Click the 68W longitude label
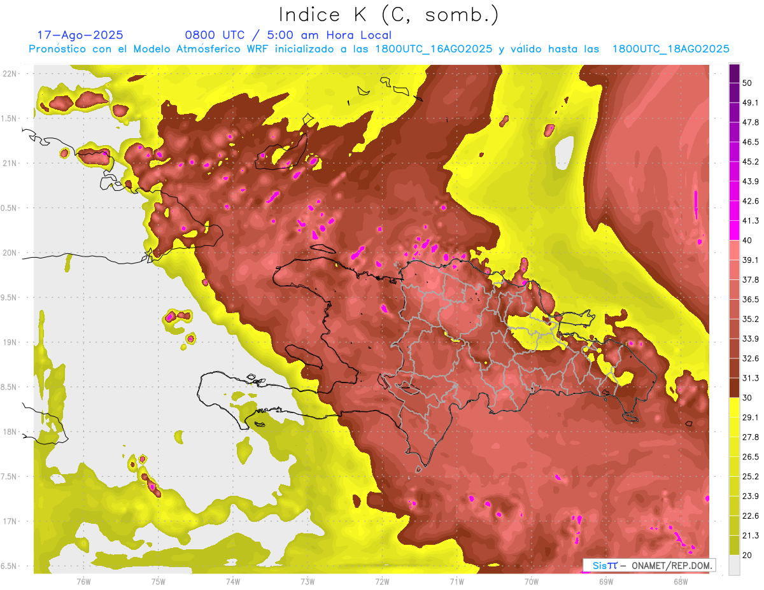The width and height of the screenshot is (764, 590). (x=681, y=581)
